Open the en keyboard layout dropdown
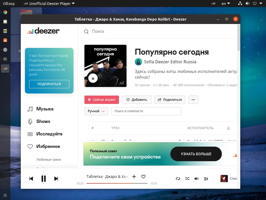 click(226, 3)
